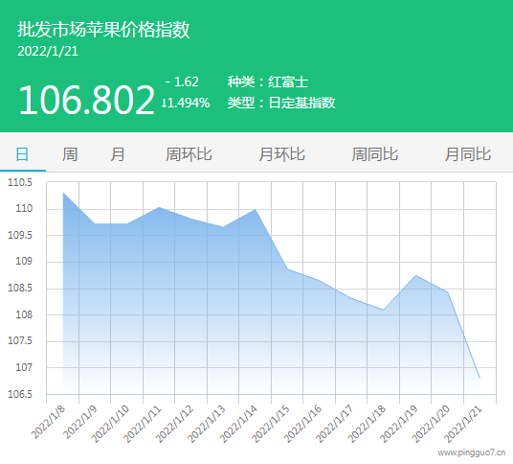Viewport: 513px width, 464px height.
Task: Click the 106.802 index value
Action: tap(86, 100)
